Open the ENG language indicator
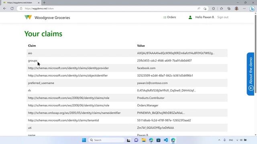 point(231,140)
